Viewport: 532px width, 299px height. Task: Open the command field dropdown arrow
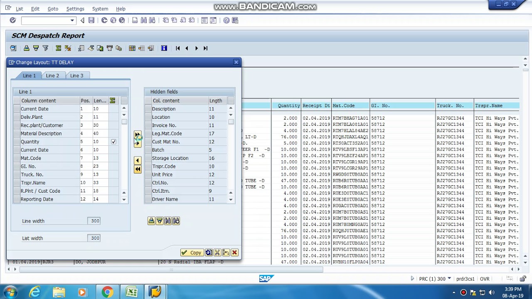(x=72, y=20)
